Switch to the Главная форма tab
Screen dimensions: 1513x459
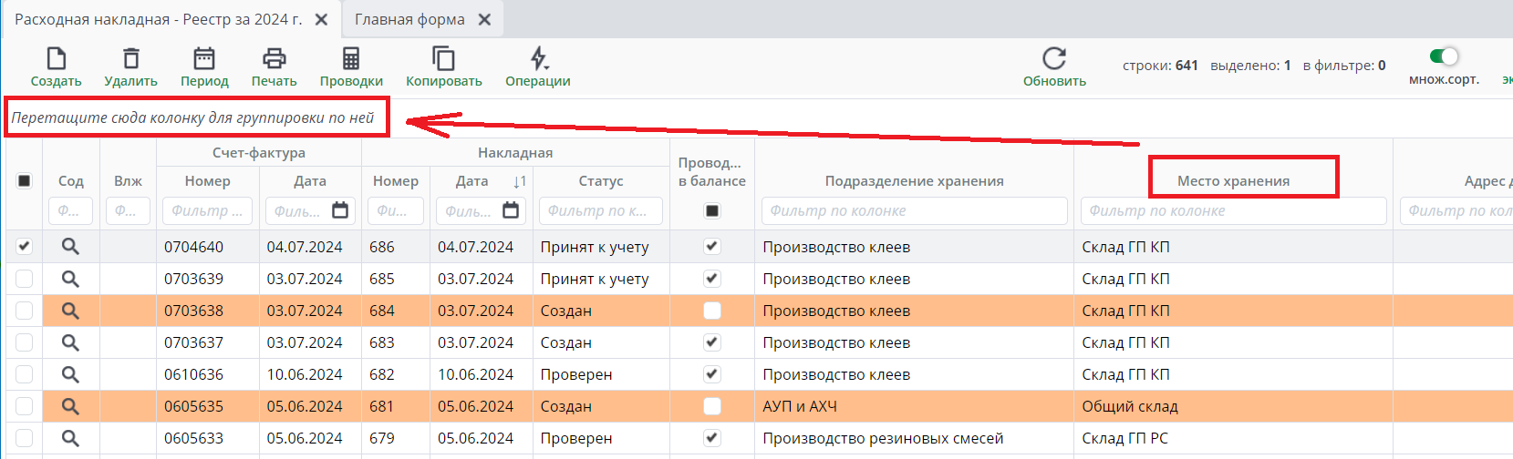pos(409,19)
